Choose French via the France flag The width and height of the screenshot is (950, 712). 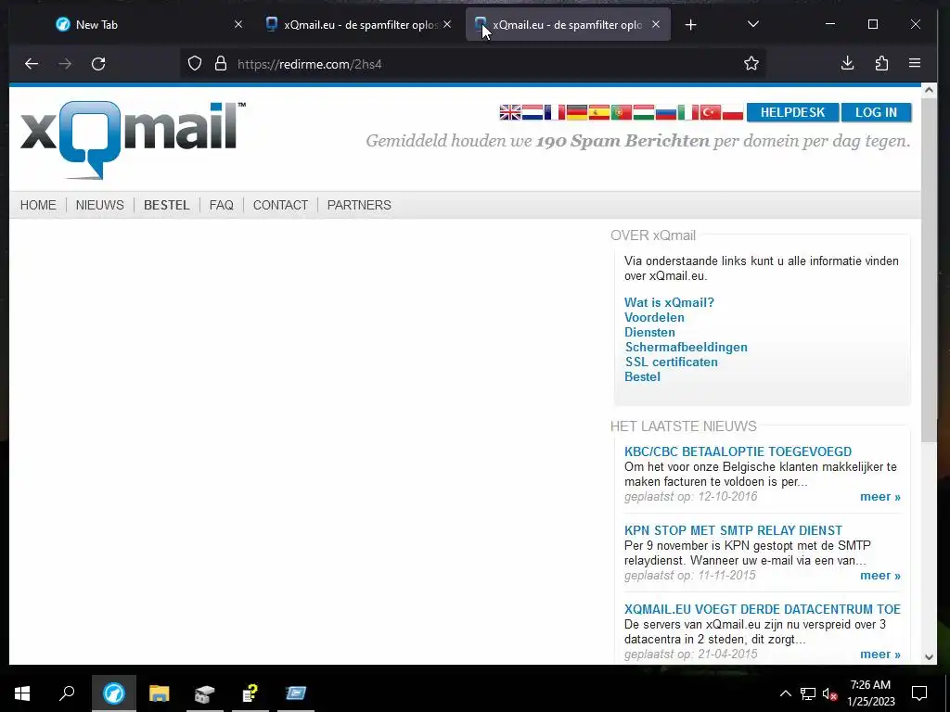tap(555, 112)
